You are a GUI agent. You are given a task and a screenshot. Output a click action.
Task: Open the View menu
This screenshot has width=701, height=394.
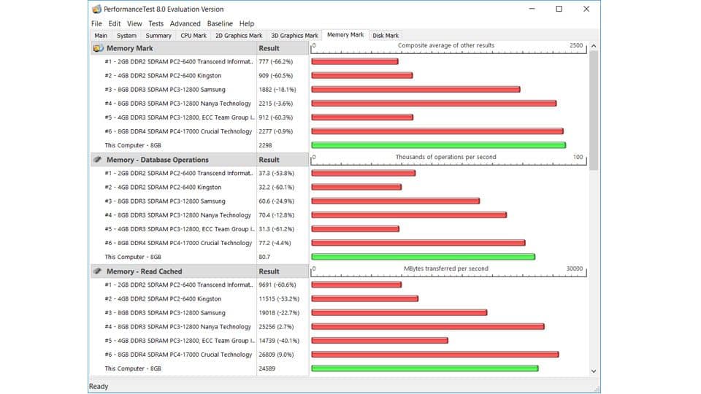134,23
